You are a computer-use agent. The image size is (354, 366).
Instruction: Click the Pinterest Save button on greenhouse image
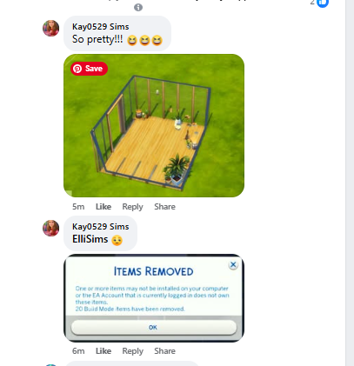(x=89, y=69)
